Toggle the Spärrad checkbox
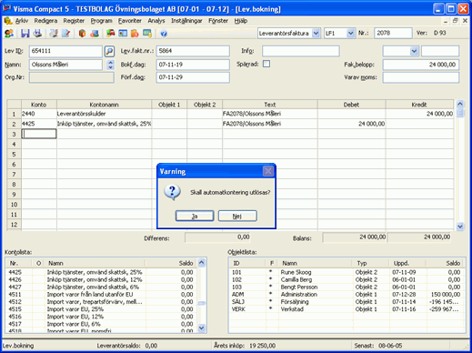 click(x=266, y=64)
